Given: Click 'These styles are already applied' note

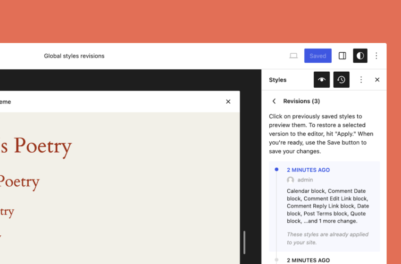Looking at the screenshot, I should pos(327,239).
